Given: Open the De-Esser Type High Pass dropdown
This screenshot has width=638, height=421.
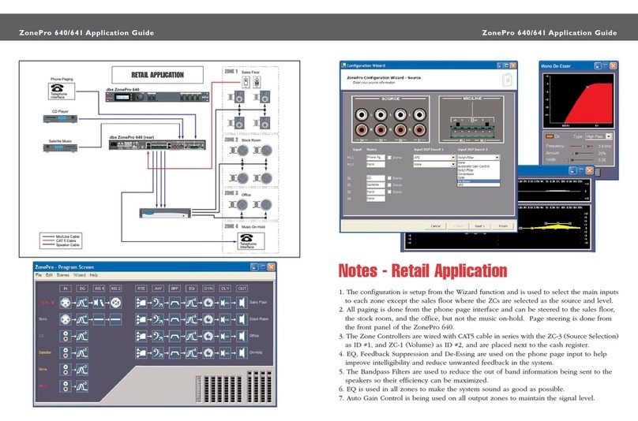Looking at the screenshot, I should tap(599, 136).
